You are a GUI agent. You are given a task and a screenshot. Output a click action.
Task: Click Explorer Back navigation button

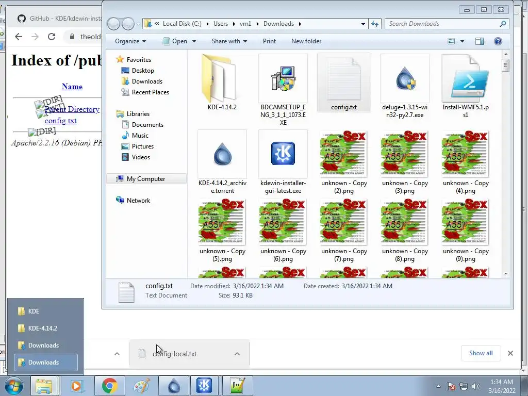pyautogui.click(x=113, y=24)
